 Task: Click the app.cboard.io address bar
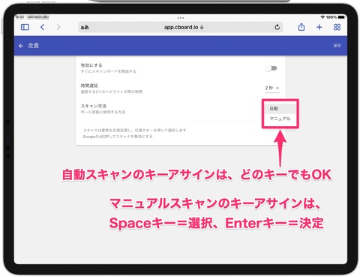(181, 27)
